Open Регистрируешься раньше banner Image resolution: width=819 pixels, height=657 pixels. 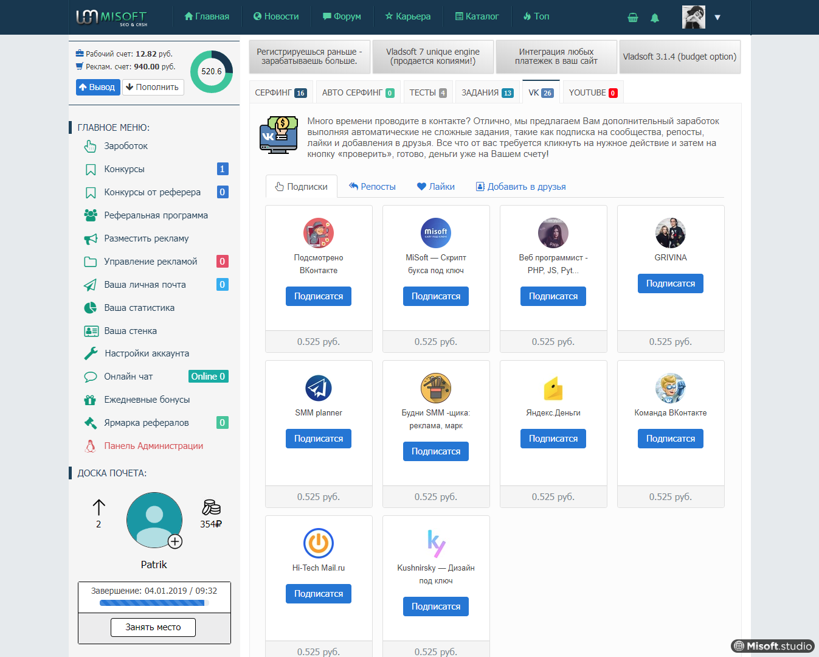pos(309,57)
